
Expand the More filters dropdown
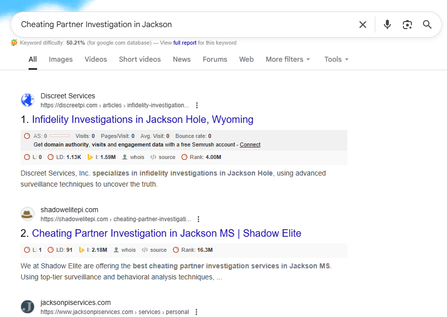point(288,59)
